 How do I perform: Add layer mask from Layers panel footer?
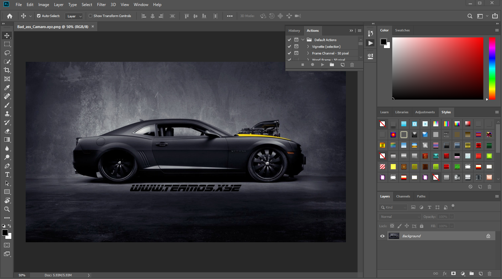[x=453, y=273]
